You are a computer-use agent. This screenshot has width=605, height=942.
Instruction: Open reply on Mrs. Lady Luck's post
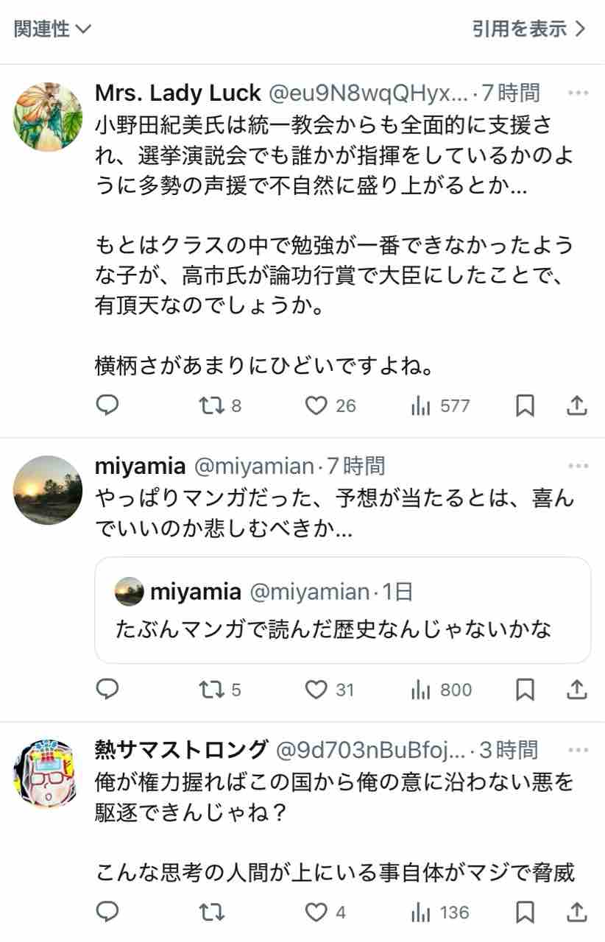point(108,405)
